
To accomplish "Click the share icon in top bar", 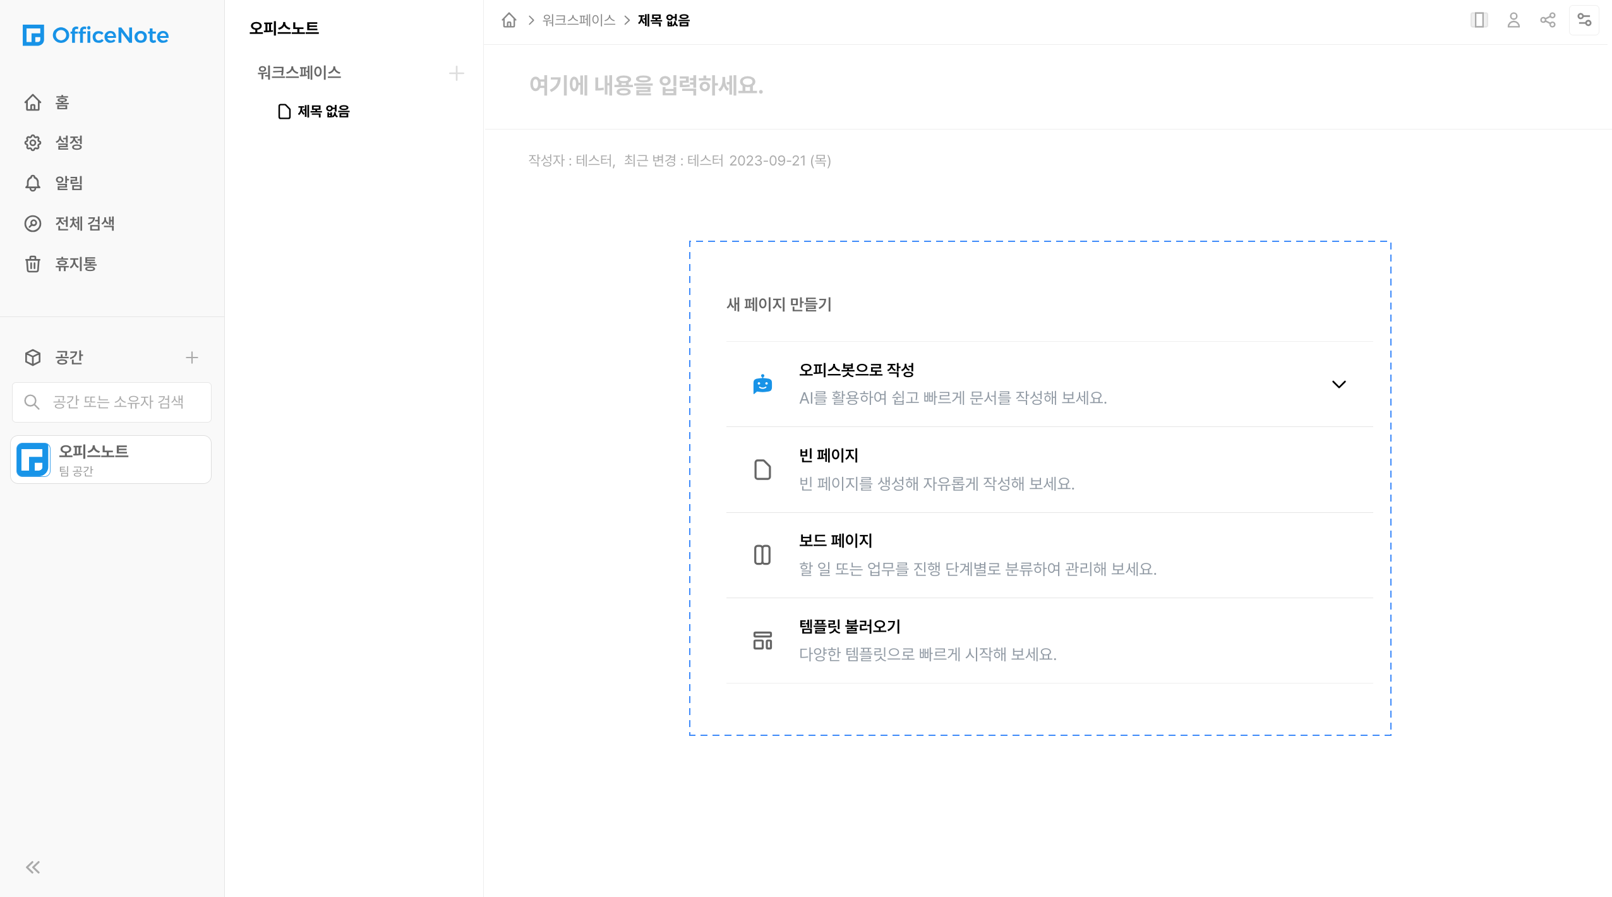I will [1548, 20].
